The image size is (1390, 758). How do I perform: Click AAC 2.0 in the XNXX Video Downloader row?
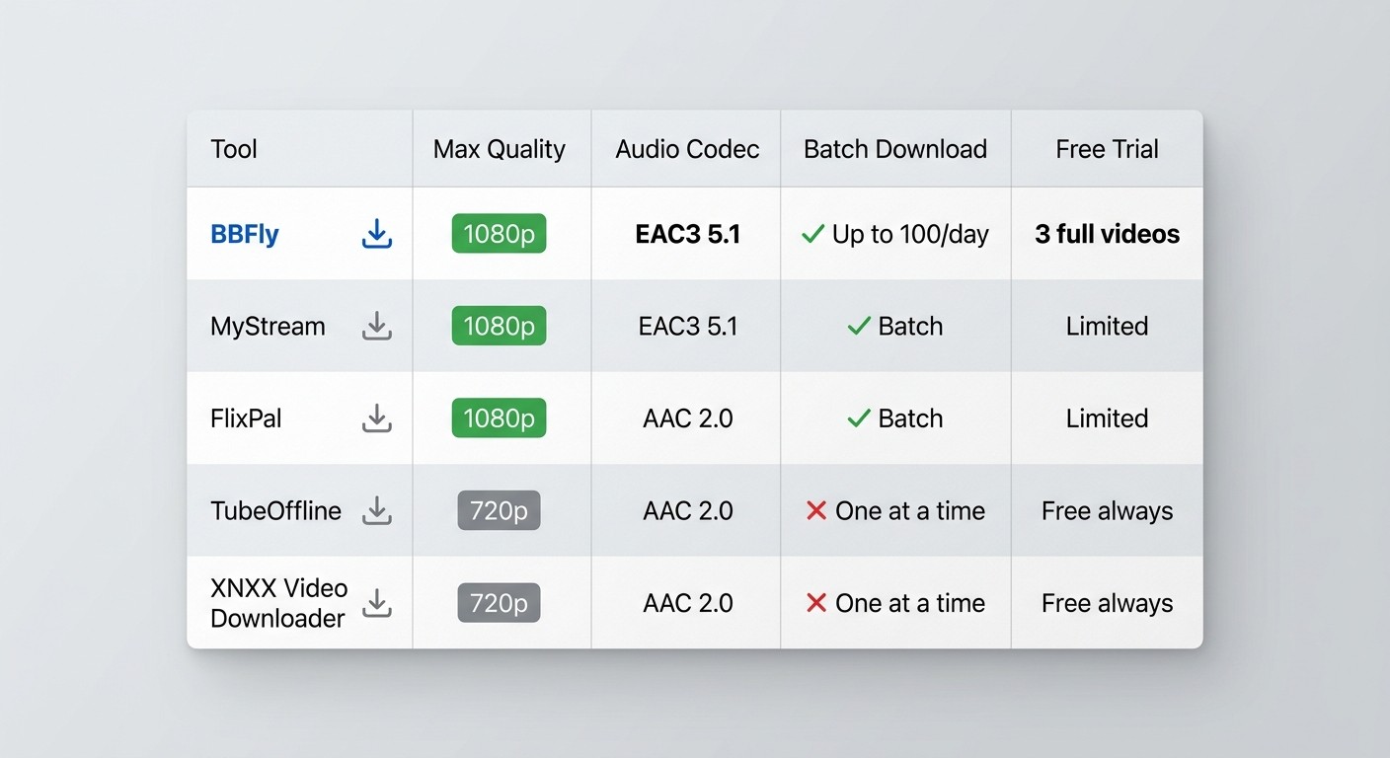click(x=688, y=602)
